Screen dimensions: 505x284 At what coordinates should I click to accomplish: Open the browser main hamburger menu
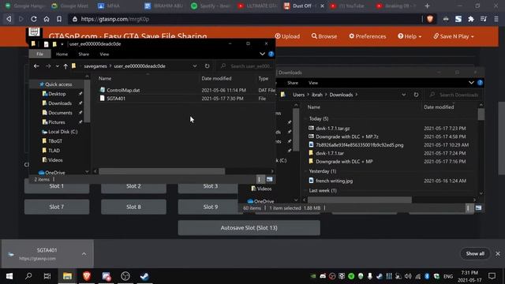[x=496, y=19]
